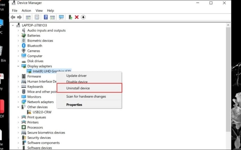Viewport: 241px width, 150px height.
Task: Open the View menu
Action: [39, 10]
